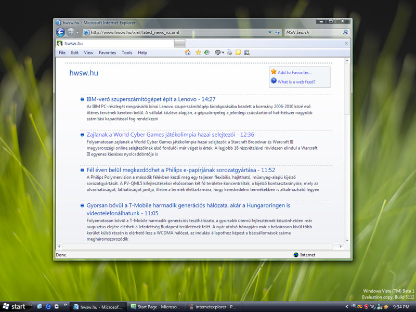
Task: Click the RSS feeds toolbar icon
Action: 217,53
